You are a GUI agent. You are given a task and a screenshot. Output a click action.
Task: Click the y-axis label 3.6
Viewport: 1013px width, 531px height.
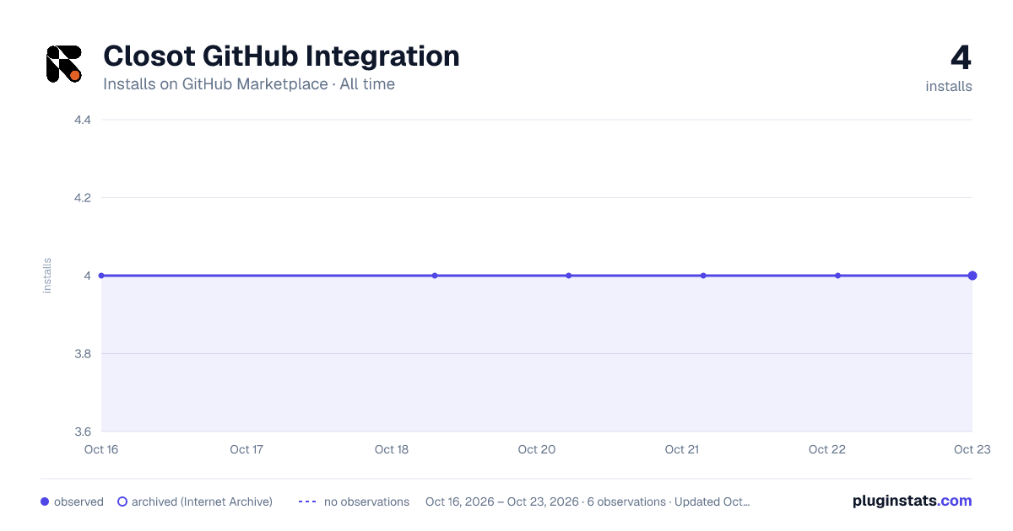click(x=83, y=432)
